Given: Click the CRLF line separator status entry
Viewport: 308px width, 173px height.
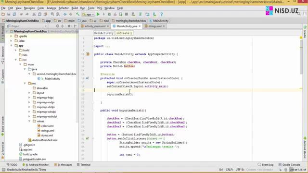Looking at the screenshot, I should click(x=229, y=170).
